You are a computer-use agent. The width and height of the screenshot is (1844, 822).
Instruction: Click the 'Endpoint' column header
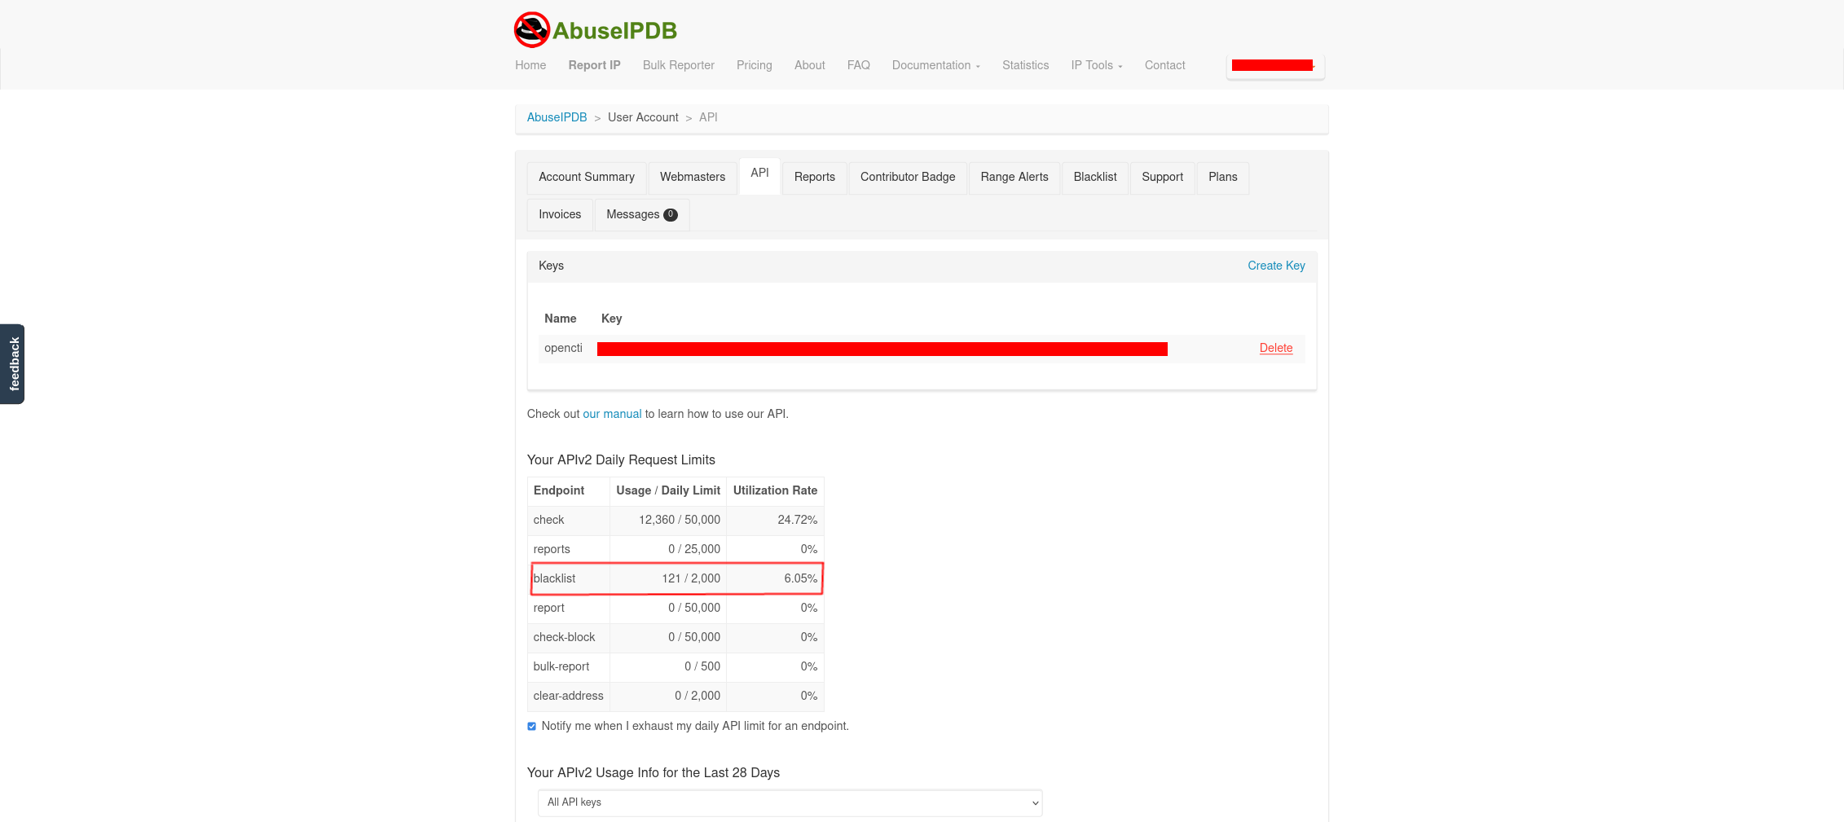[568, 490]
